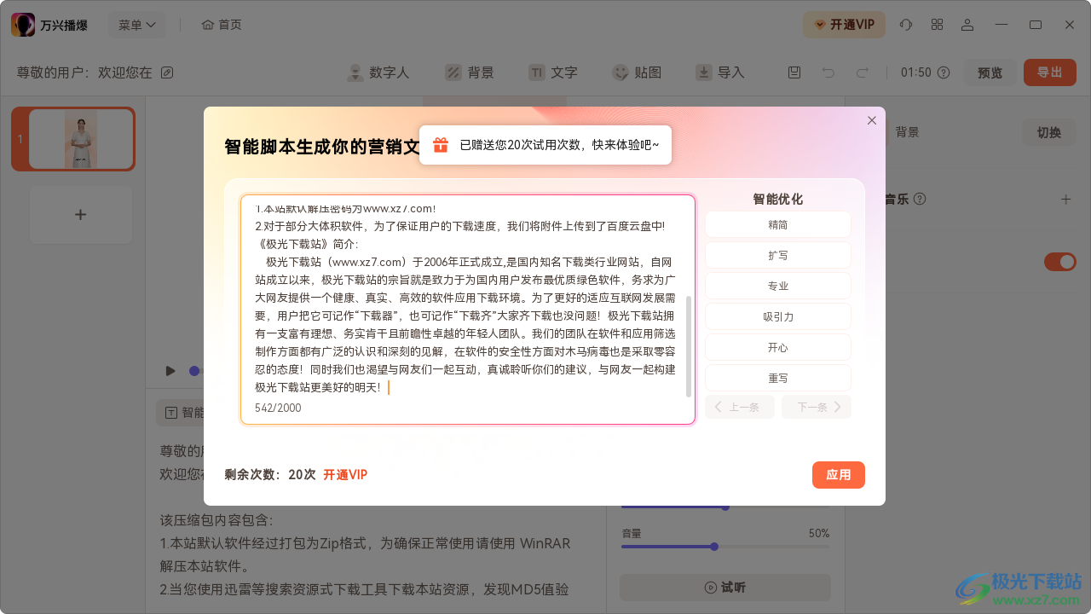Toggle the orange switch in right panel
The image size is (1091, 614).
click(x=1060, y=262)
